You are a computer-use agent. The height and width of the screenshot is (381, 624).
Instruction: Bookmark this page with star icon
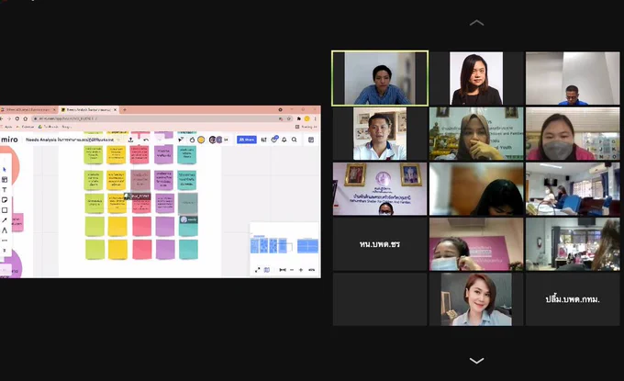(x=289, y=118)
